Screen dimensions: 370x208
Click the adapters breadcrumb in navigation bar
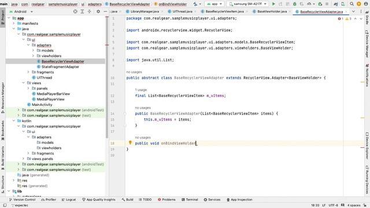point(95,4)
